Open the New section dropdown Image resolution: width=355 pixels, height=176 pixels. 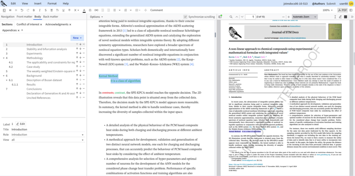[77, 38]
